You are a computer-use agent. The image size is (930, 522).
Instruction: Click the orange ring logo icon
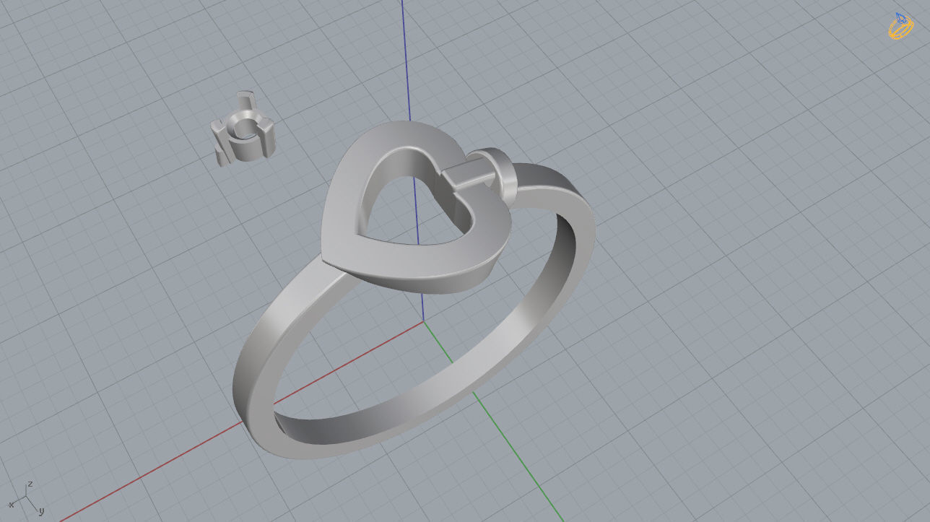coord(901,26)
